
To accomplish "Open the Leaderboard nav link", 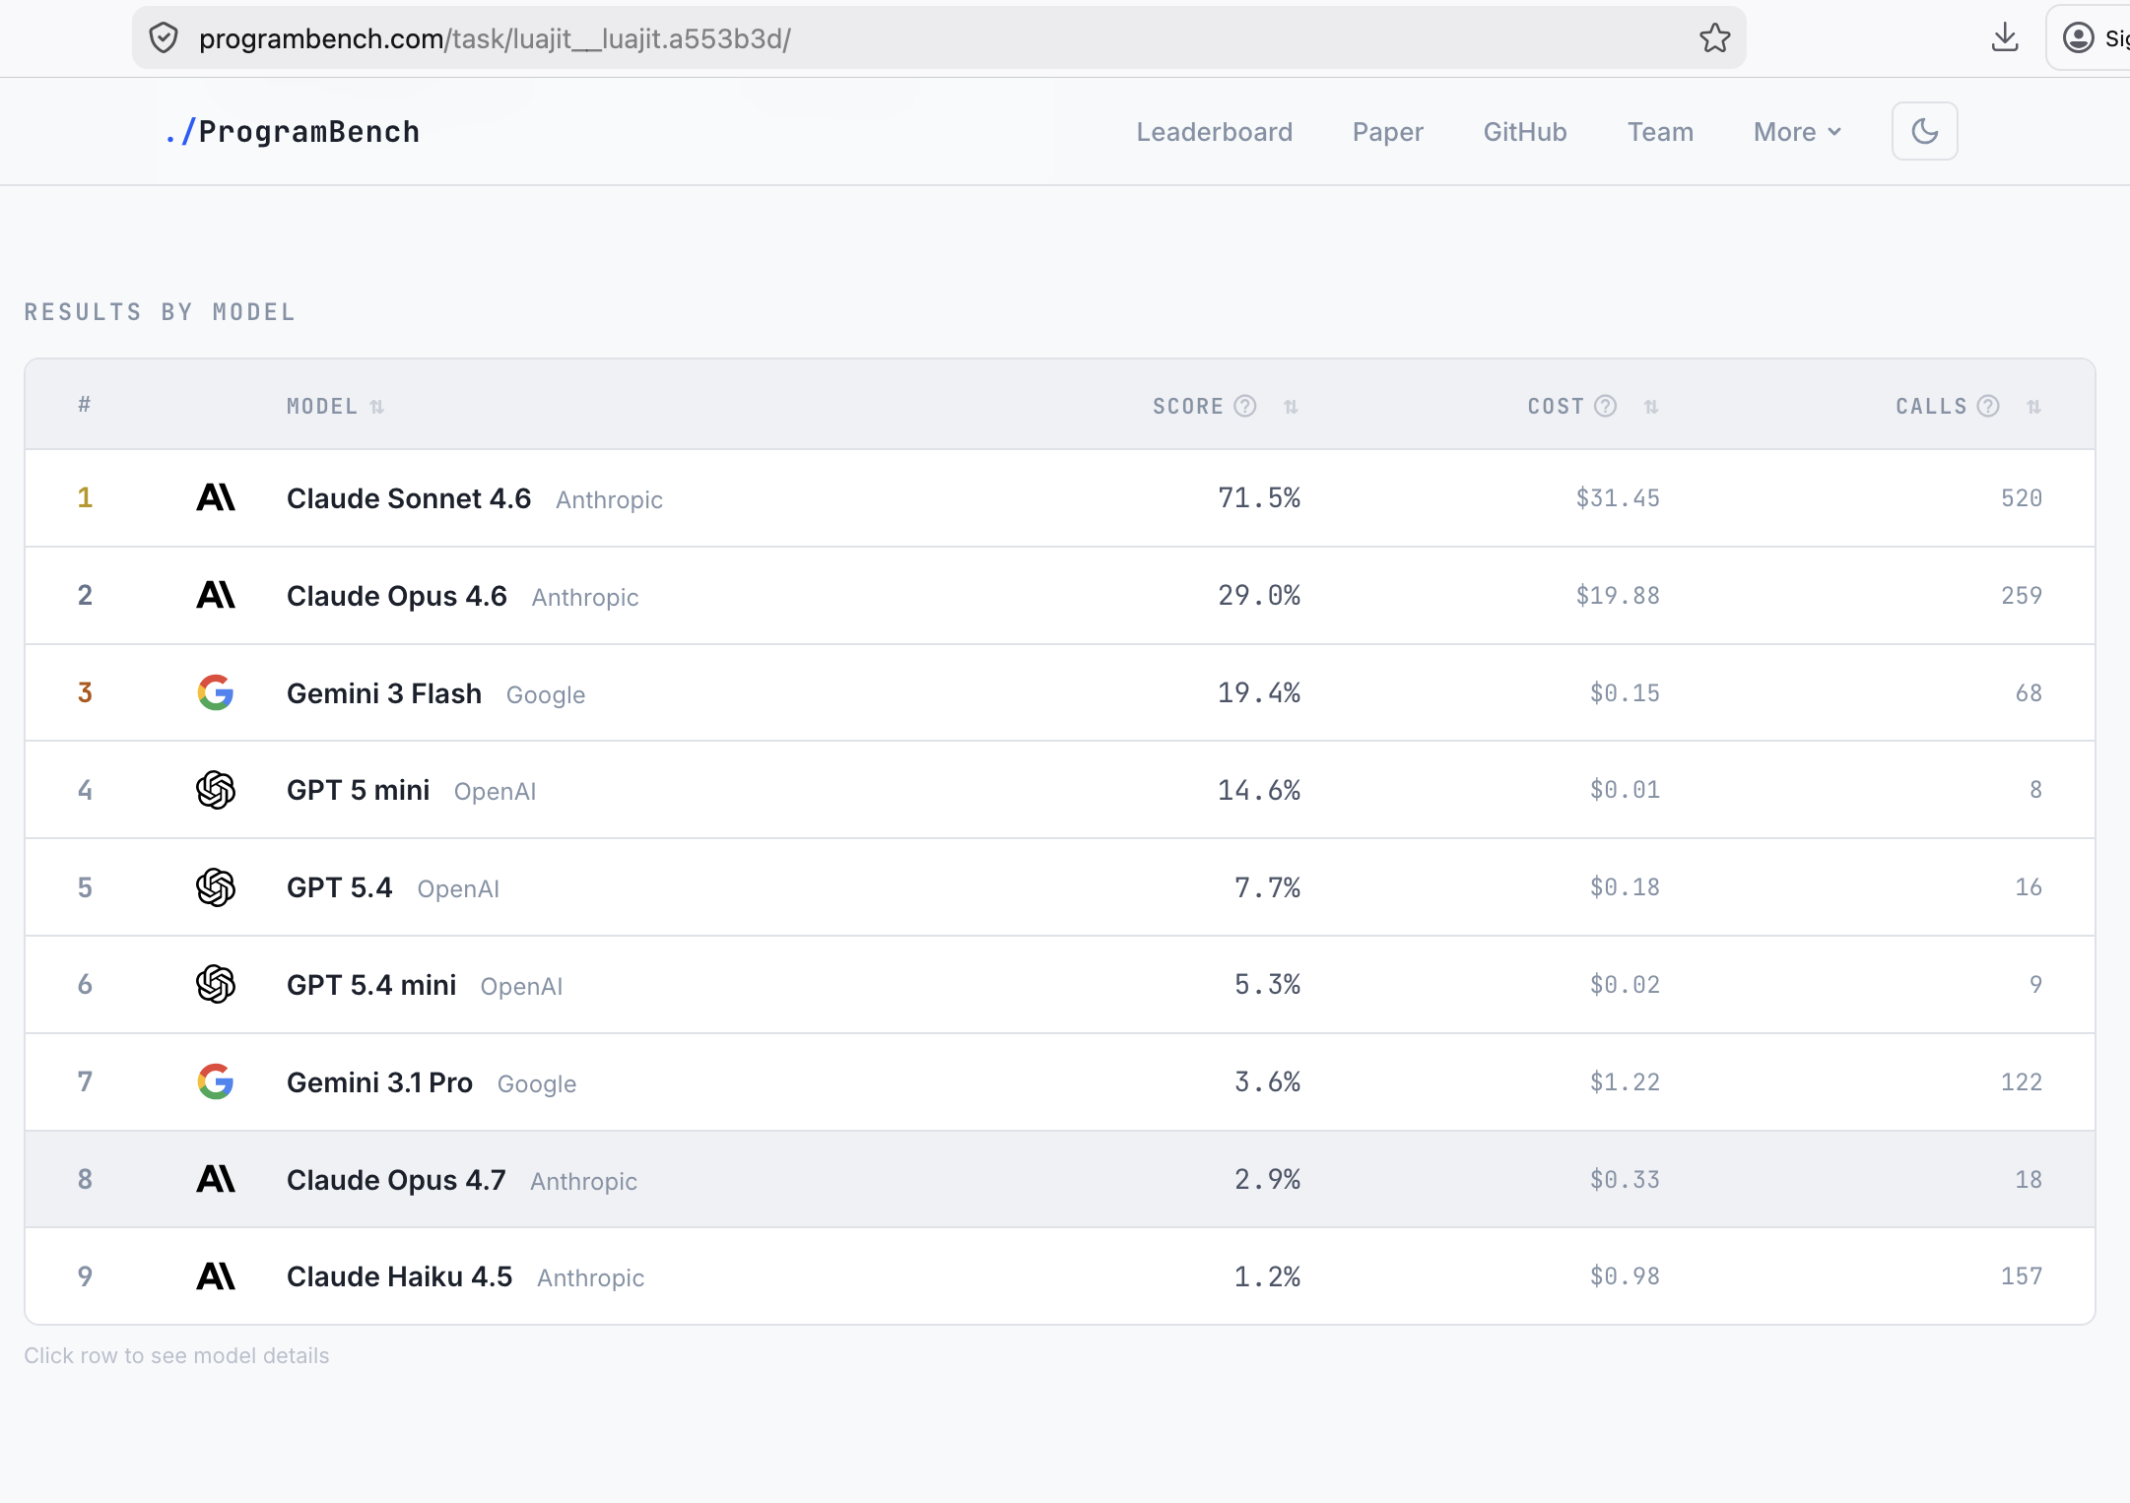I will 1214,132.
